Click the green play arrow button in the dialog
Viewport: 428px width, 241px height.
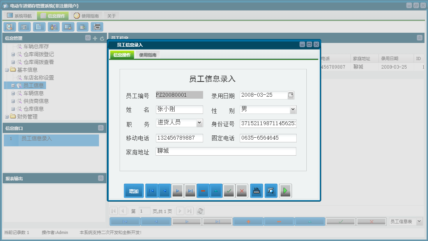tap(285, 191)
